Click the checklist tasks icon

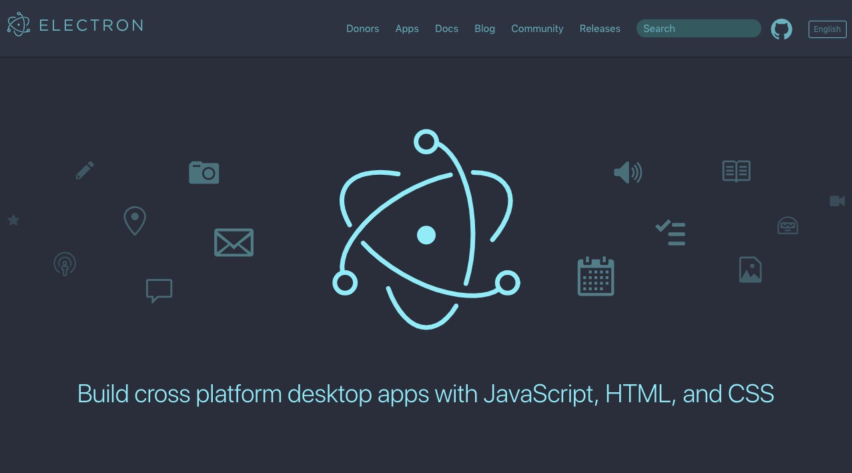[671, 233]
